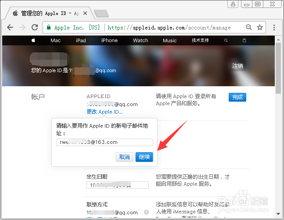The height and width of the screenshot is (220, 284).
Task: Open iPhone in navigation bar
Action: point(109,40)
